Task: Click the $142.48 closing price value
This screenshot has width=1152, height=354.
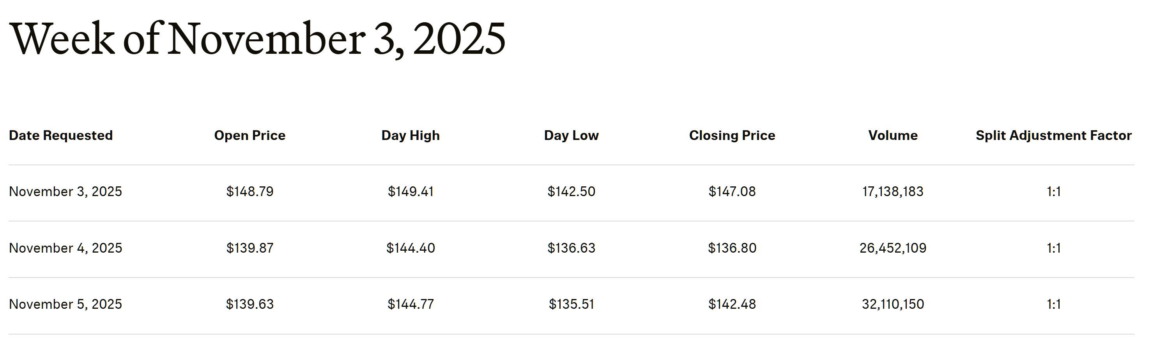Action: point(732,304)
